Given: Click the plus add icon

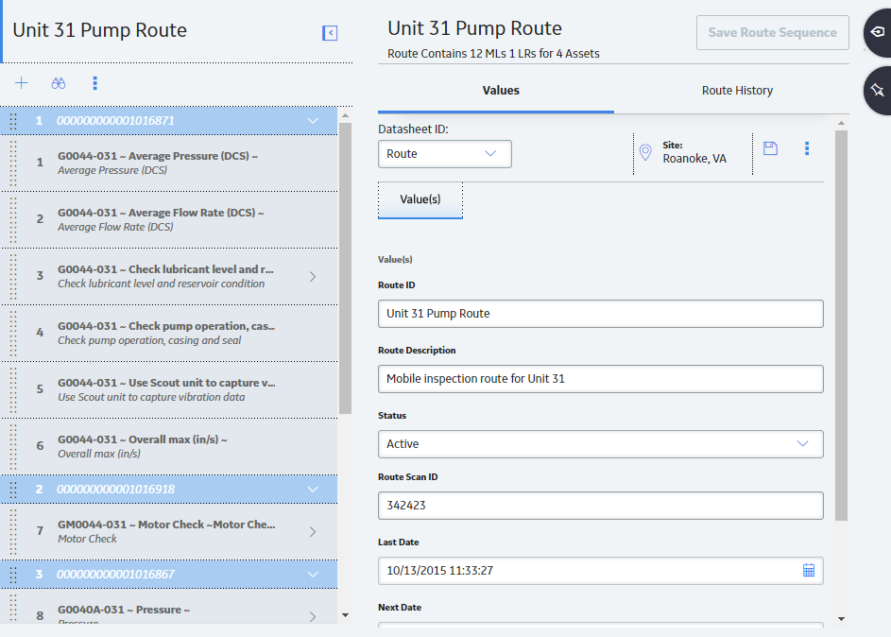Looking at the screenshot, I should point(21,83).
